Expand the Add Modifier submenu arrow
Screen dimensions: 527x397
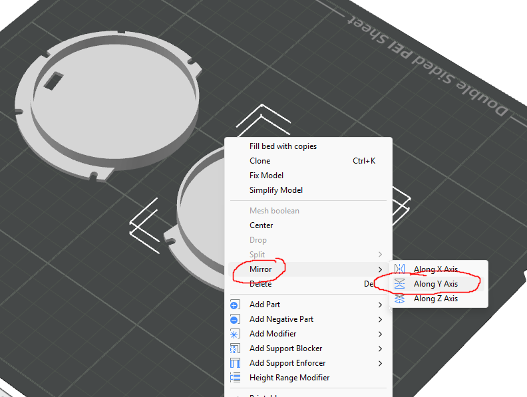[380, 334]
